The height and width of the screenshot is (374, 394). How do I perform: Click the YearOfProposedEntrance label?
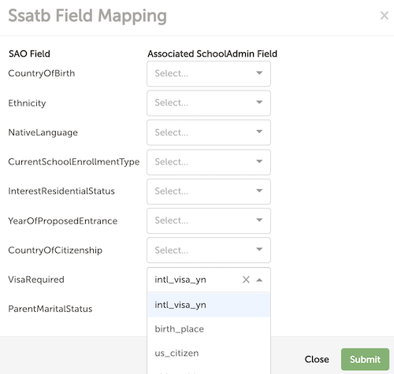coord(63,220)
